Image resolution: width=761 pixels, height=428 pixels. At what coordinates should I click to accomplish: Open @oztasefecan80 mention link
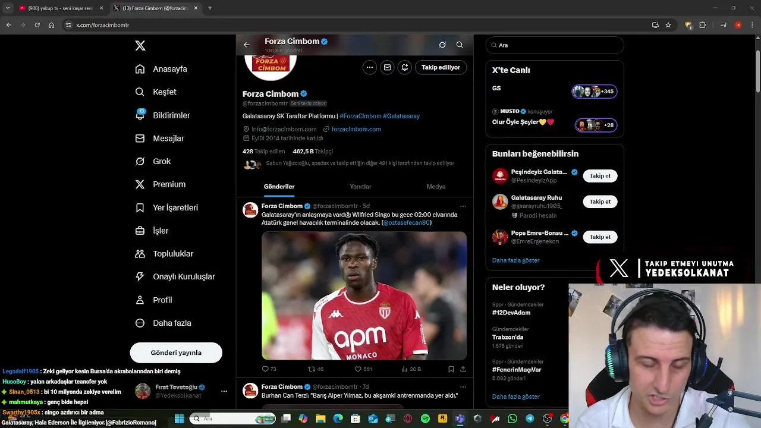click(407, 223)
